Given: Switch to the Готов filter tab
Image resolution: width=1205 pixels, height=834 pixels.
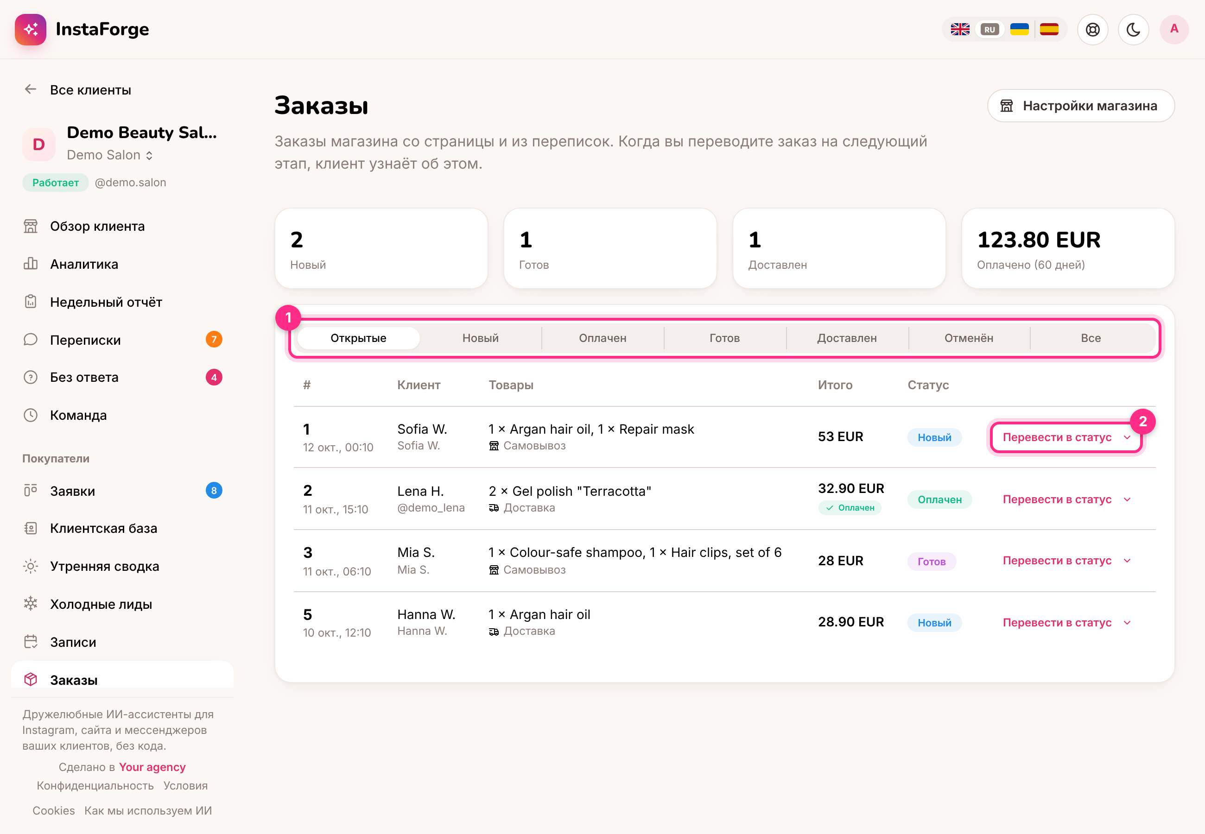Looking at the screenshot, I should [x=725, y=338].
